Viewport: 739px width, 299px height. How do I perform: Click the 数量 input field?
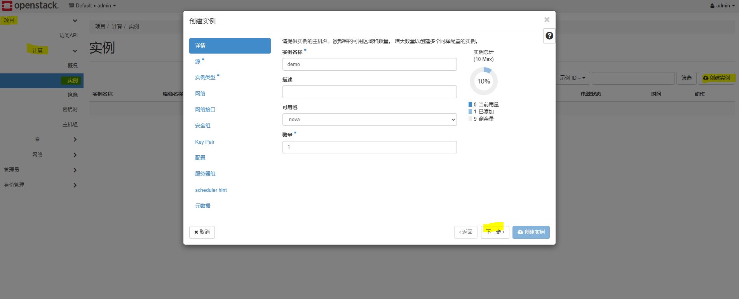point(369,147)
